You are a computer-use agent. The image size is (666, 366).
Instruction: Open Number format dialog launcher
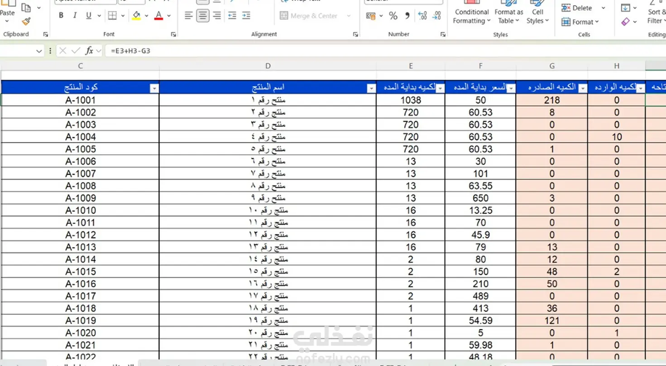[x=443, y=34]
